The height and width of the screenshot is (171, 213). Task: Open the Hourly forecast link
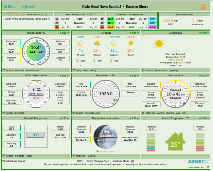pos(93,70)
